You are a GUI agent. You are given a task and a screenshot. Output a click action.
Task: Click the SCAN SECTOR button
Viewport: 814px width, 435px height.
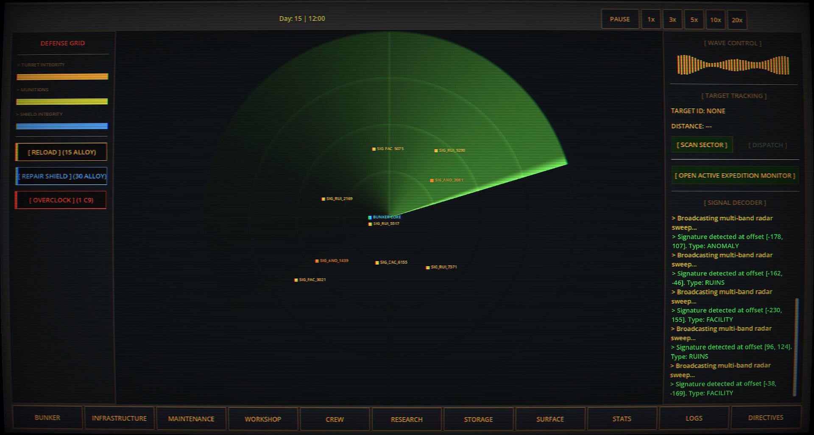[x=702, y=145]
